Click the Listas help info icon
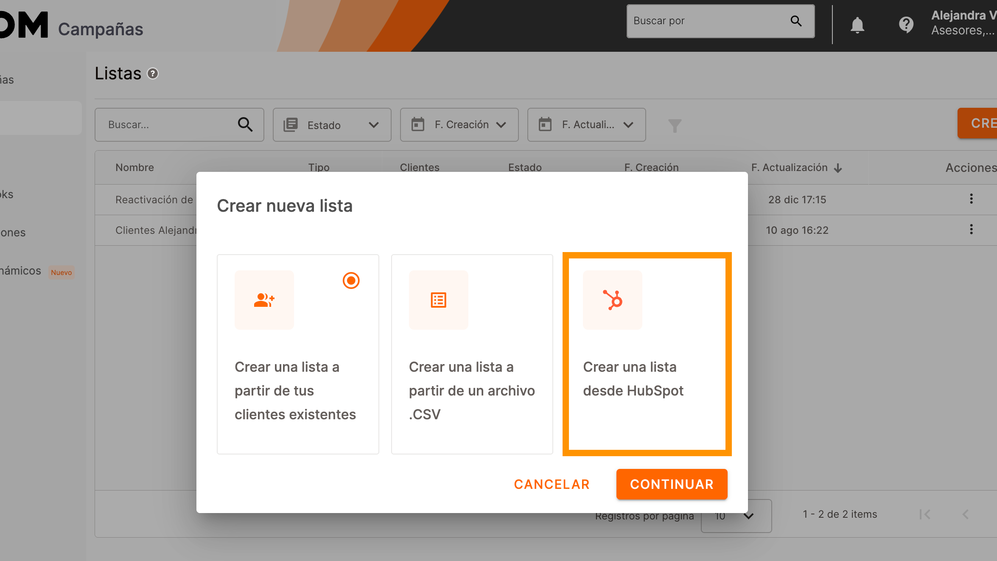The width and height of the screenshot is (997, 561). [x=153, y=74]
